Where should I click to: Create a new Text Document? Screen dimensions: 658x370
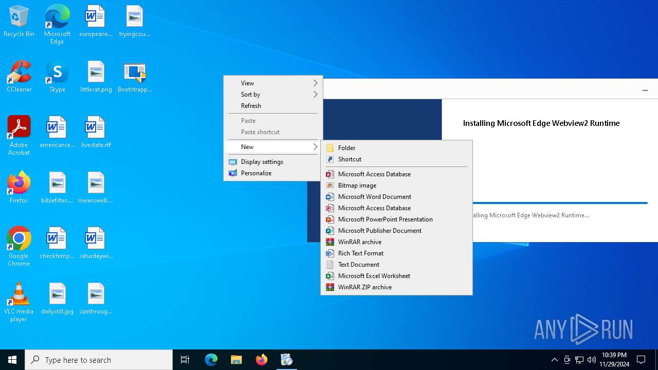tap(396, 265)
